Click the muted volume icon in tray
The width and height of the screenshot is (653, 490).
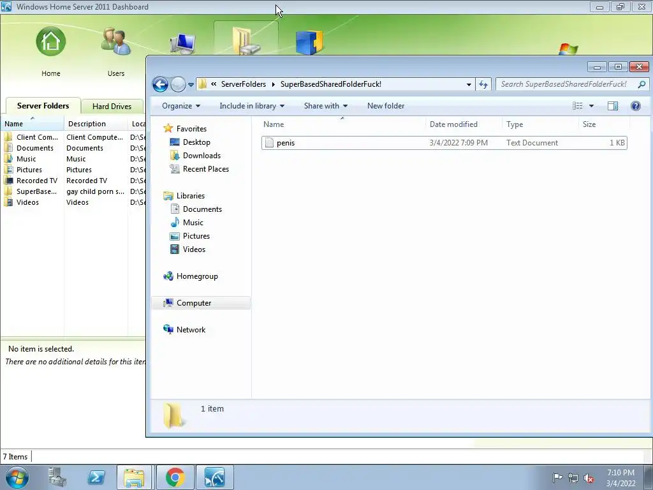click(x=589, y=479)
